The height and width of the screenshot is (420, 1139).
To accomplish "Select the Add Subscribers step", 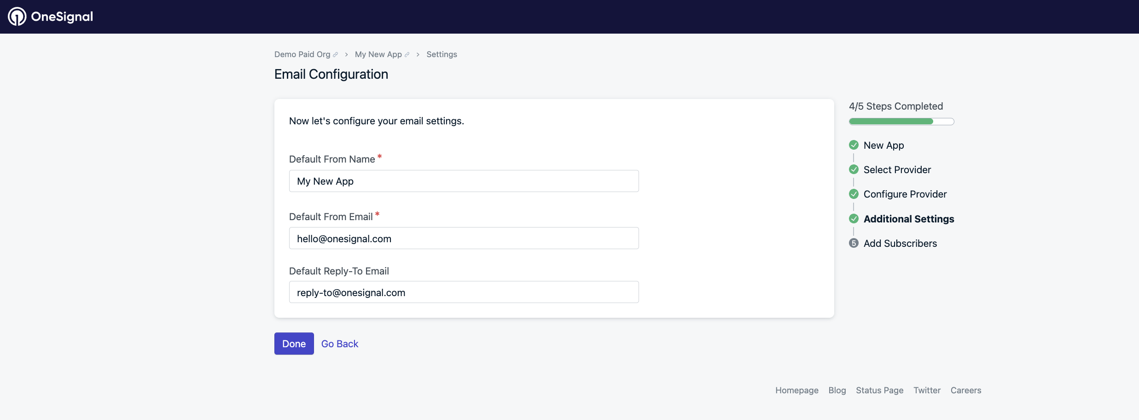I will [900, 243].
